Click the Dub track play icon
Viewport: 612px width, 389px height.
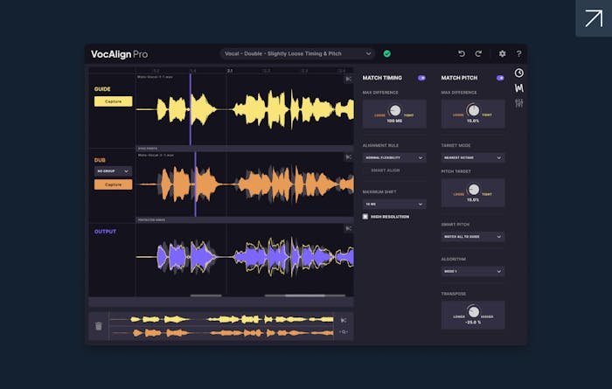(x=349, y=156)
